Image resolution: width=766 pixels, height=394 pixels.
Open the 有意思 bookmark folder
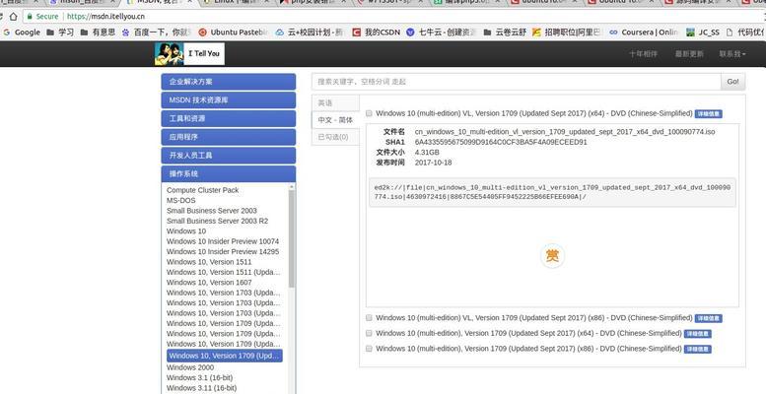pos(98,33)
